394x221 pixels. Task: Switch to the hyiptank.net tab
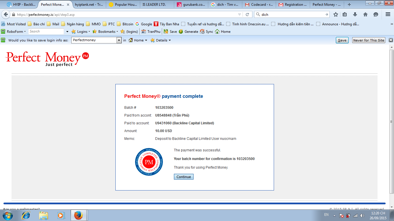[x=89, y=5]
